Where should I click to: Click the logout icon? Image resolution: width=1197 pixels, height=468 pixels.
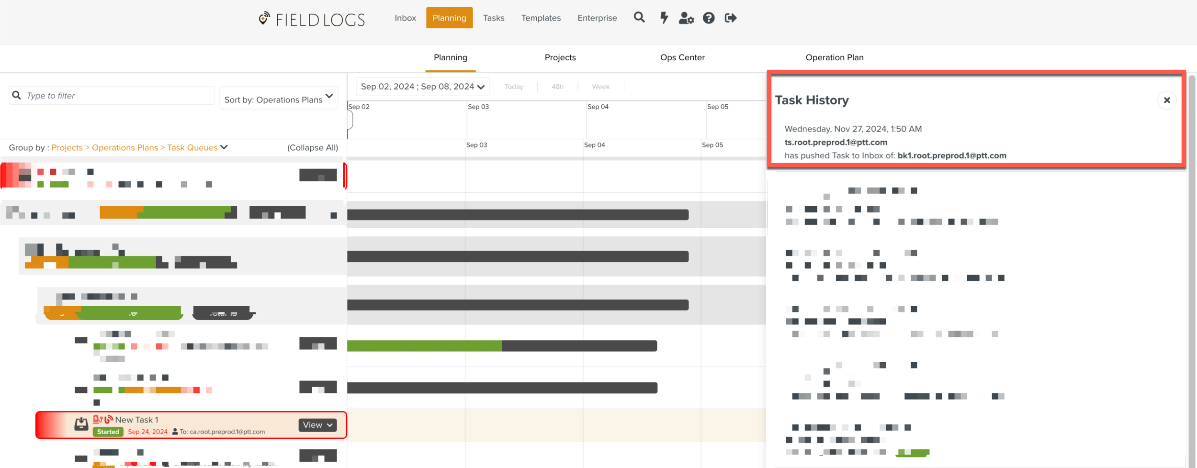click(730, 18)
